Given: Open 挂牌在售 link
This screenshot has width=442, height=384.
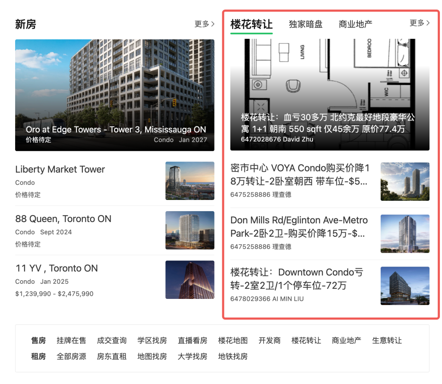Looking at the screenshot, I should pyautogui.click(x=71, y=340).
